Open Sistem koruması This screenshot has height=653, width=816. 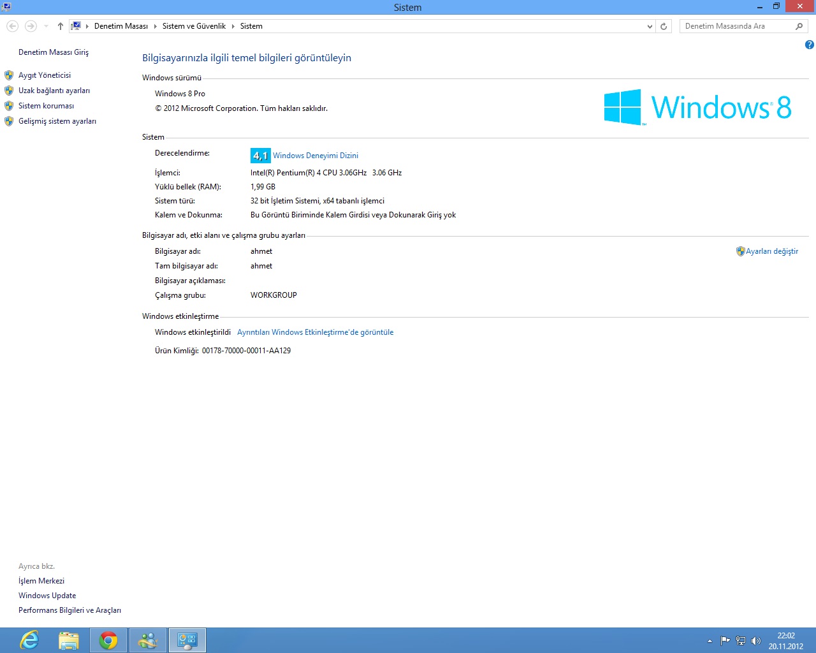coord(46,106)
